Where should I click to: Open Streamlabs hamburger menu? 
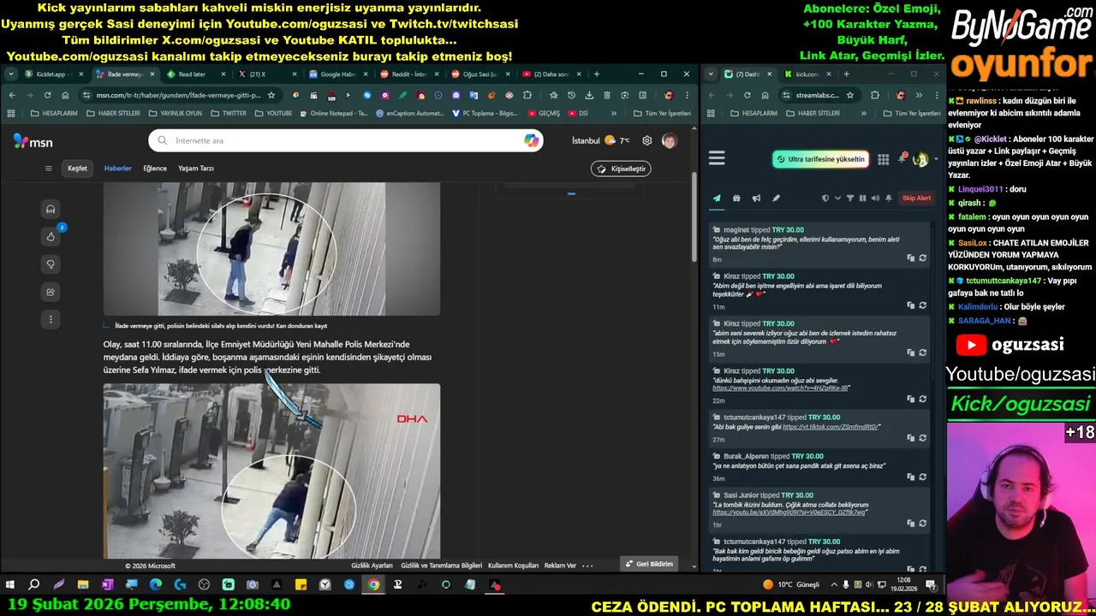pos(717,158)
